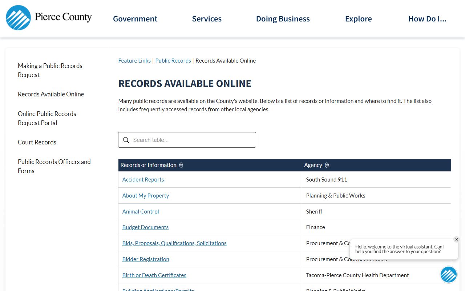This screenshot has width=465, height=291.
Task: Open Bids, Proposals, Qualifications, Solicitations link
Action: 174,243
